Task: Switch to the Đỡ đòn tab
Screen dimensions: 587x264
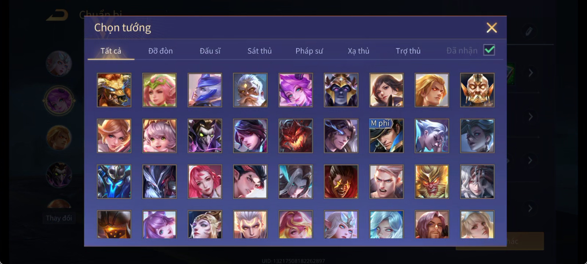Action: [161, 51]
